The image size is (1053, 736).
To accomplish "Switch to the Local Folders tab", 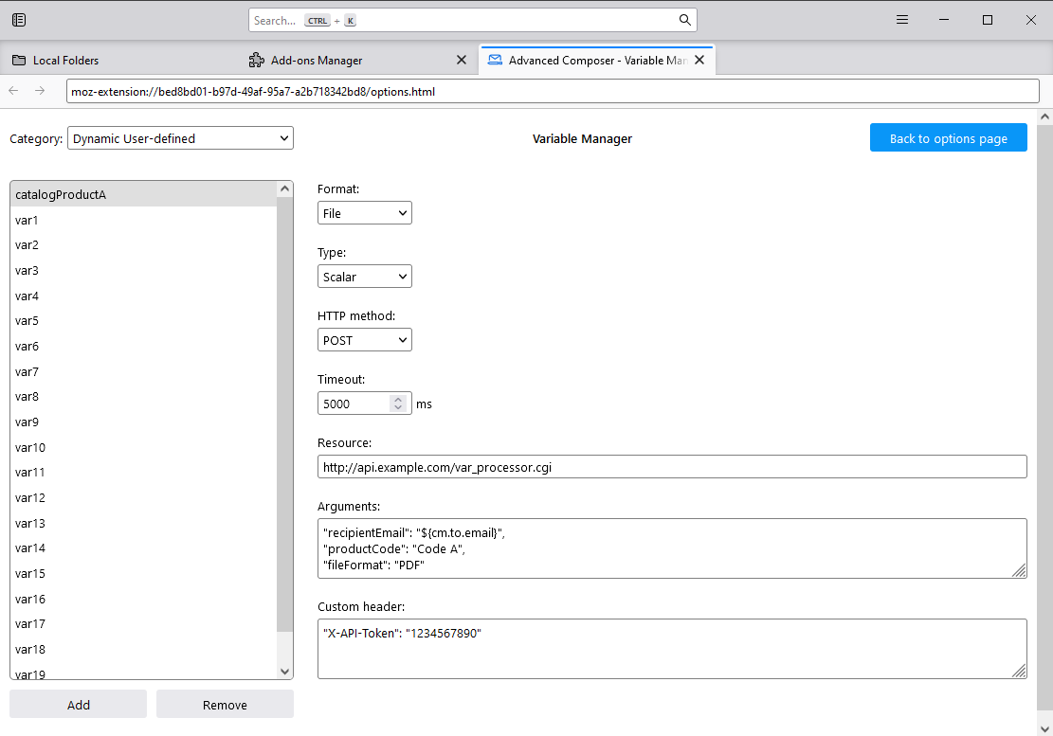I will (x=121, y=61).
